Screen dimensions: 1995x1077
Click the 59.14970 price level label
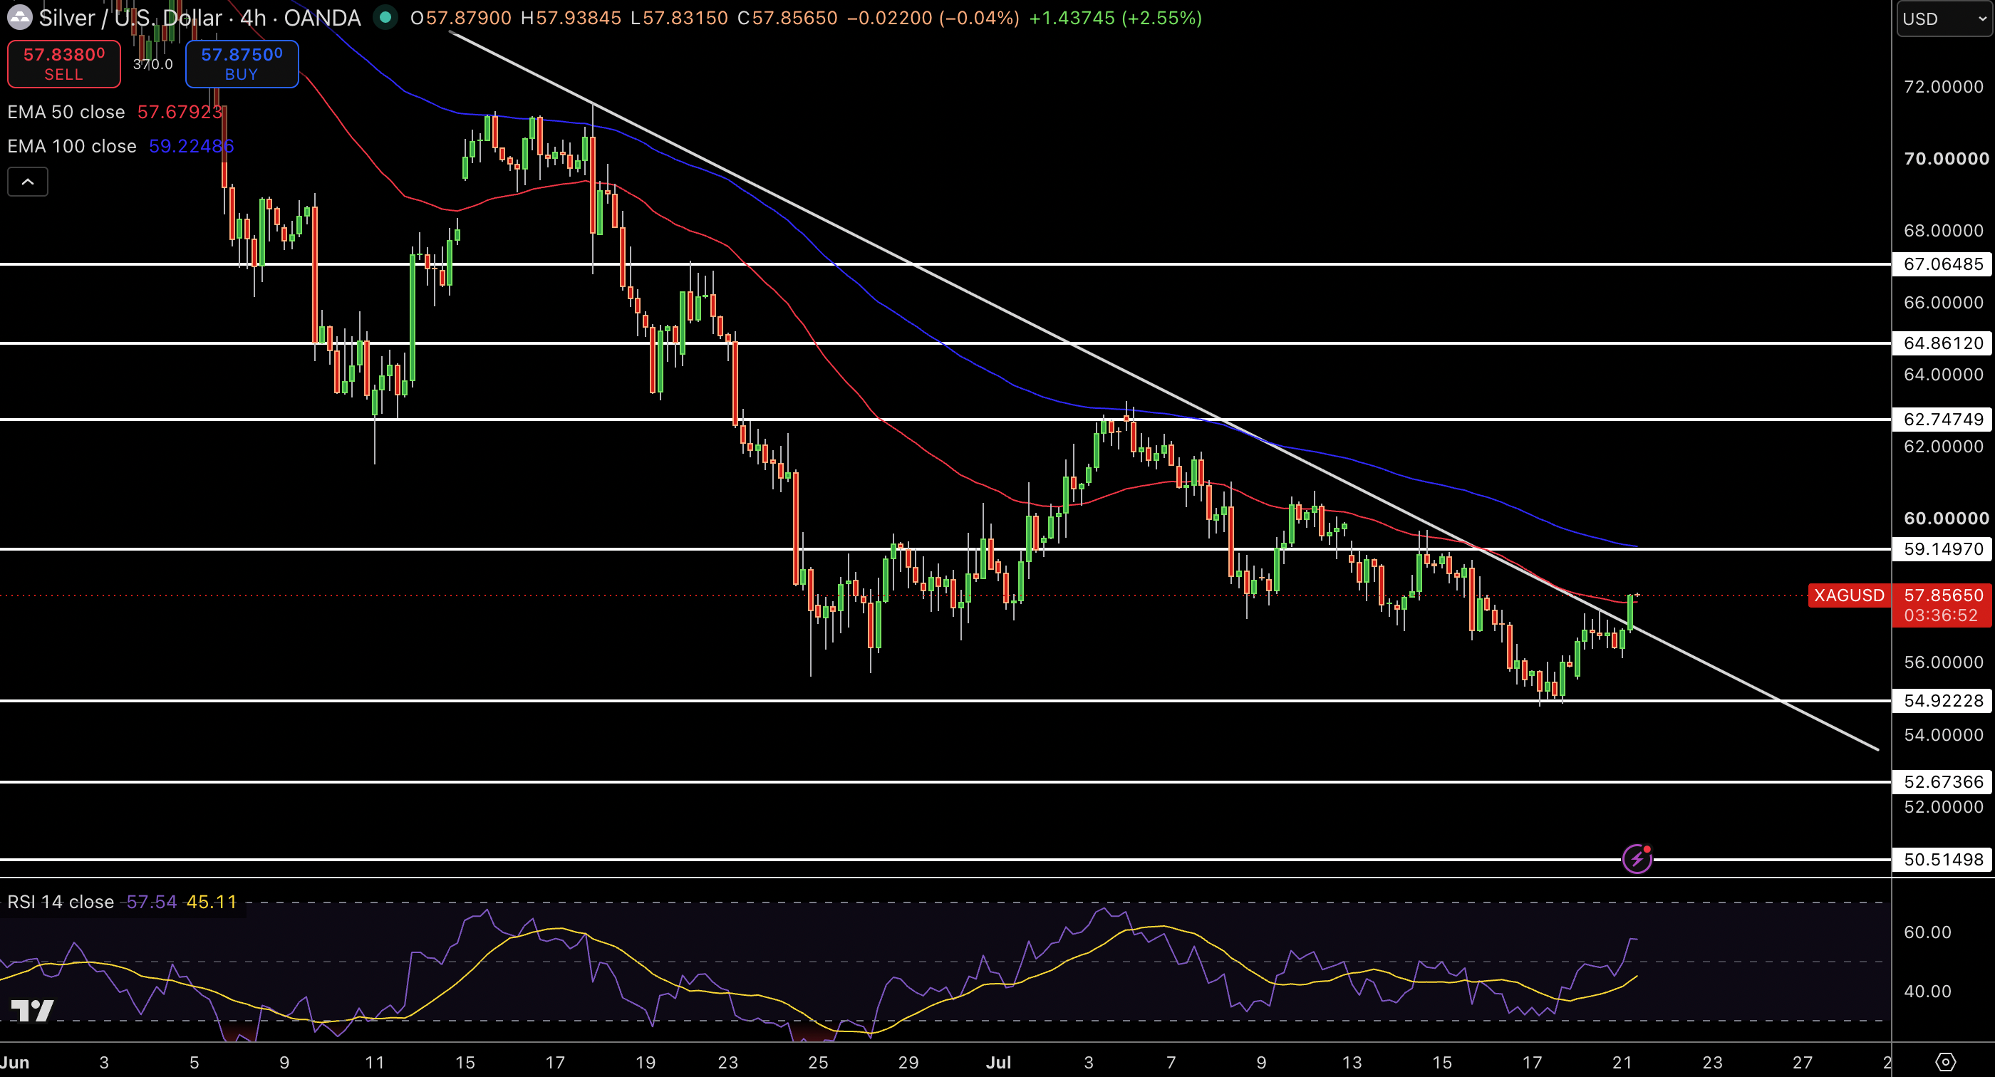point(1943,549)
